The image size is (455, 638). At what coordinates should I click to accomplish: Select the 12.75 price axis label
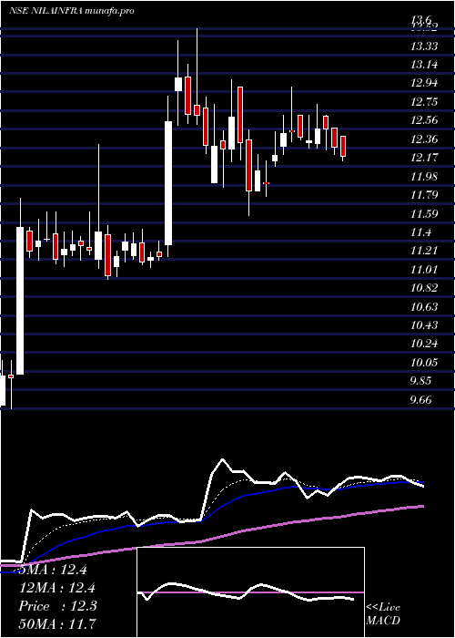coord(424,102)
